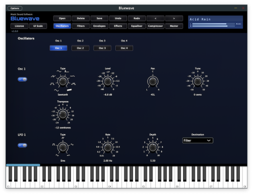
Task: Click the -12 semitones transpose value
Action: pos(63,128)
